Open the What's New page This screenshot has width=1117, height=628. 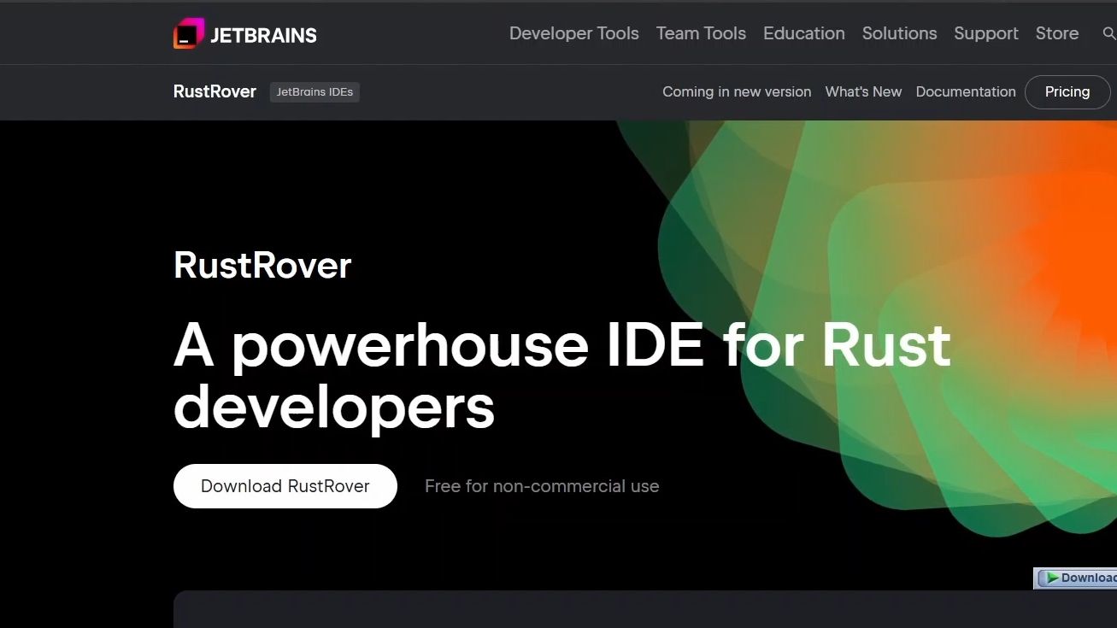pos(863,91)
